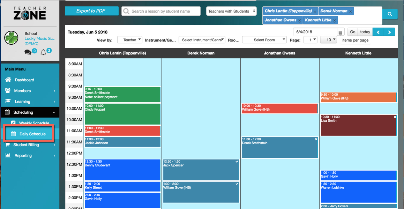Click checkmark on Jack Spencer lesson
This screenshot has height=209, width=404.
[237, 161]
